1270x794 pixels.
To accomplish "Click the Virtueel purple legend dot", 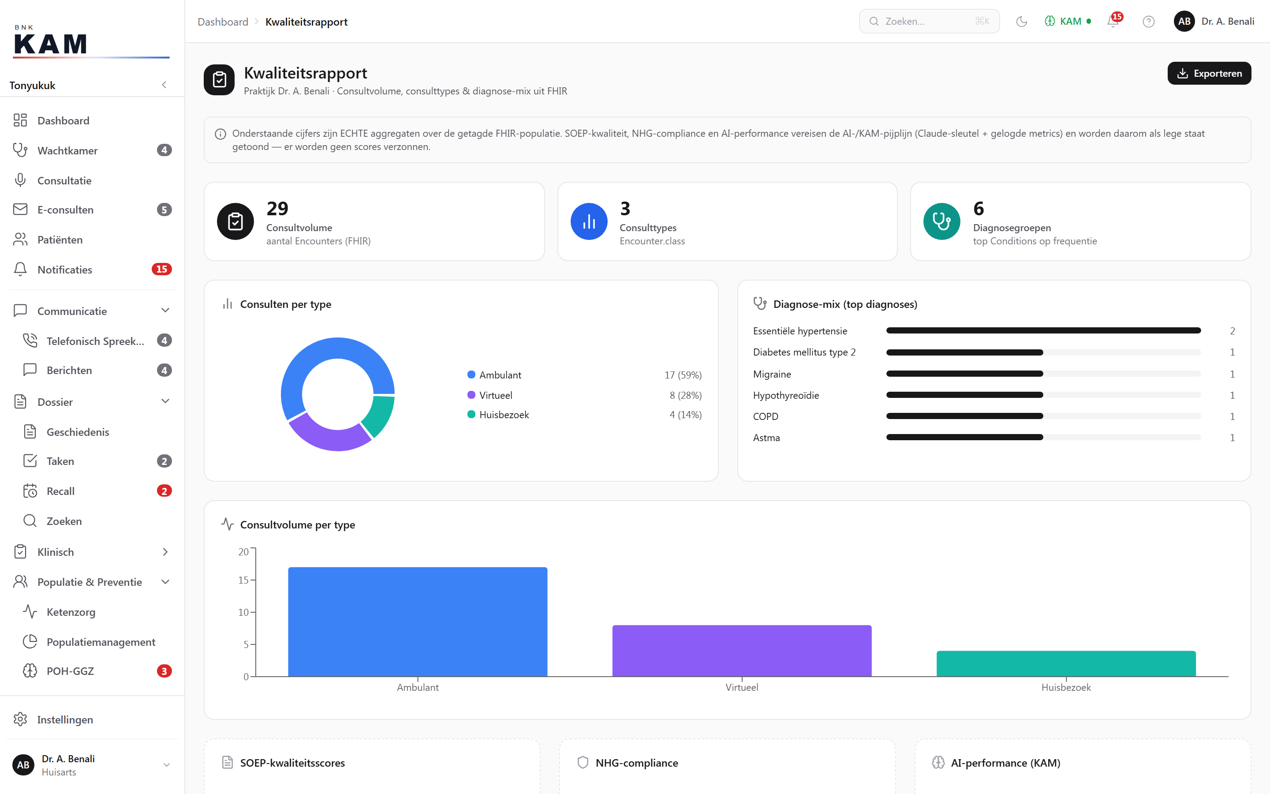I will pos(471,395).
